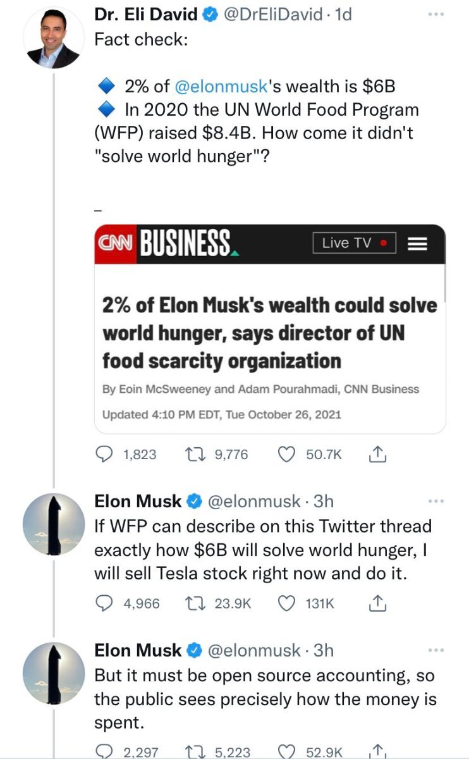Reply to the open source accounting tweet
This screenshot has width=469, height=759.
point(103,751)
